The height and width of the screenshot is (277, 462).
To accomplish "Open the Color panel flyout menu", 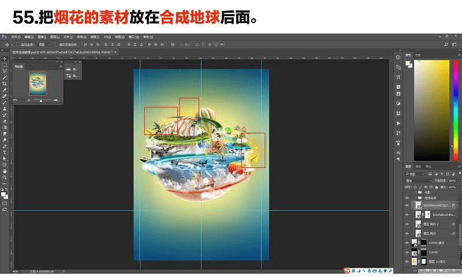I will click(x=459, y=55).
